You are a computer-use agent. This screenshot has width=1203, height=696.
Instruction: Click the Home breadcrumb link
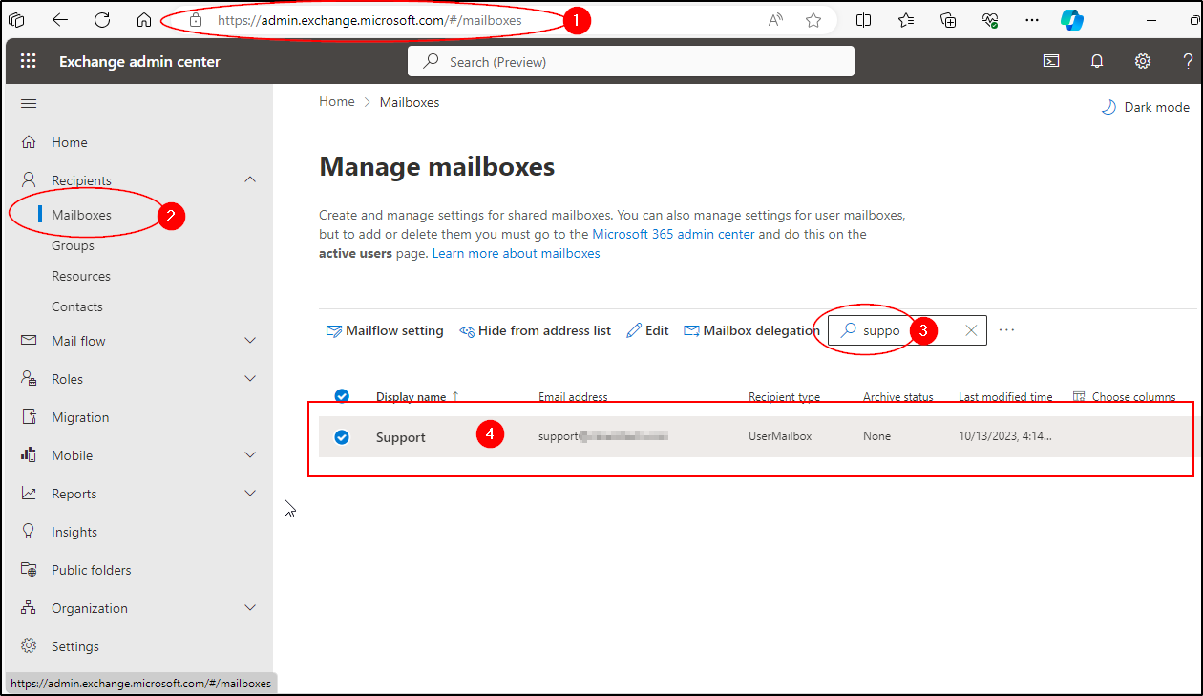point(337,102)
